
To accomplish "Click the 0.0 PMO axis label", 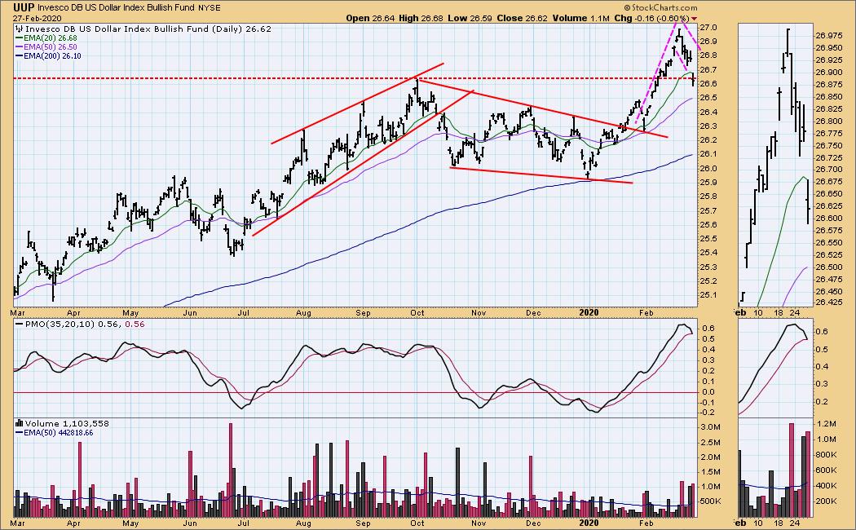I will pos(710,392).
